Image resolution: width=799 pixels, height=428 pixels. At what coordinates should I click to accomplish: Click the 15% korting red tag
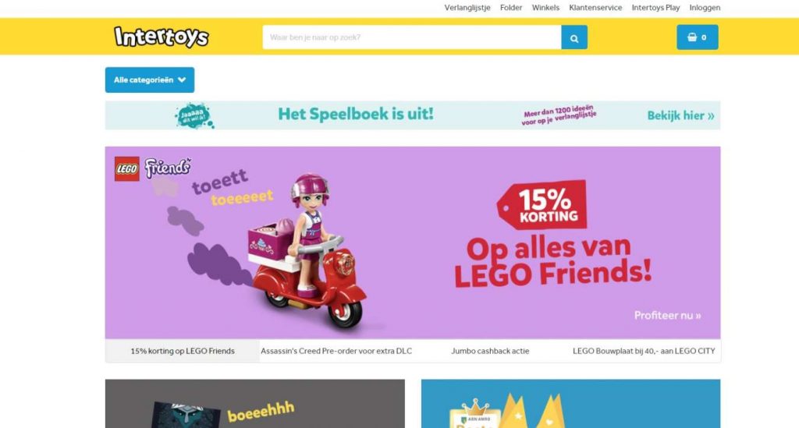(542, 205)
